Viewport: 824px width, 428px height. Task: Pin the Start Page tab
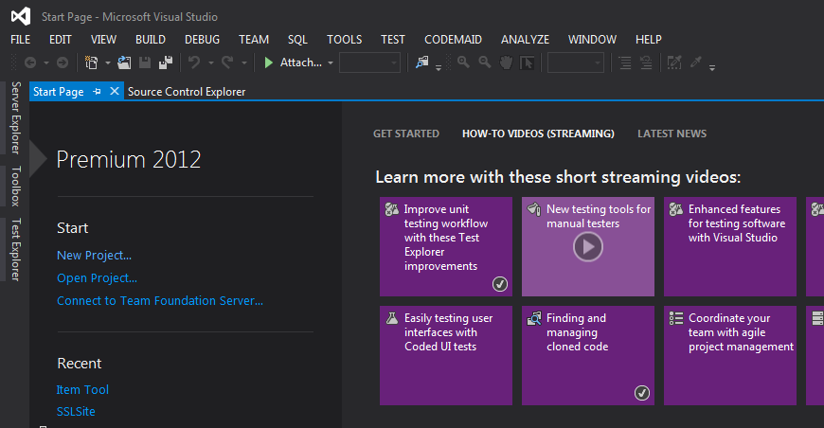(97, 92)
